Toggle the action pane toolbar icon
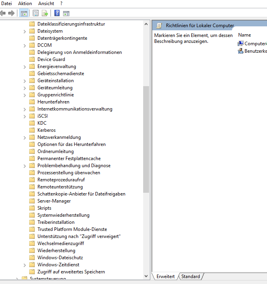Viewport: 267px width, 284px height. (x=66, y=13)
